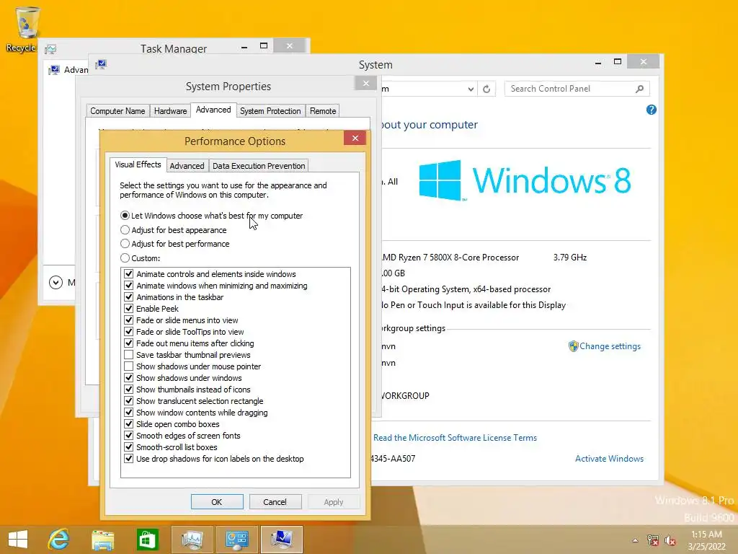Viewport: 738px width, 554px height.
Task: Click the System window title icon
Action: tap(101, 64)
